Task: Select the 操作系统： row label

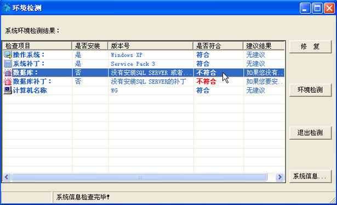Action: pyautogui.click(x=29, y=55)
